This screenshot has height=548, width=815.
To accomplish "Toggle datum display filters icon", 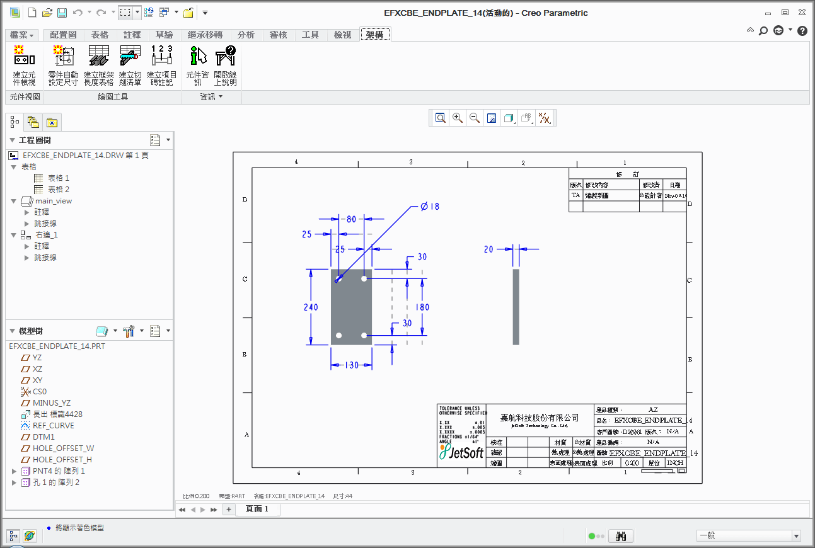I will point(545,118).
